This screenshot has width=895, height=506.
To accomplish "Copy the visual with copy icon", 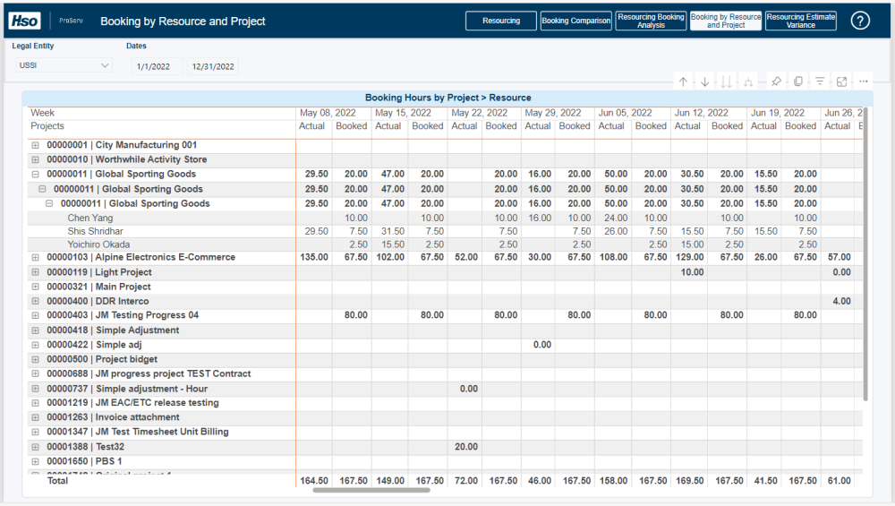I will tap(798, 81).
